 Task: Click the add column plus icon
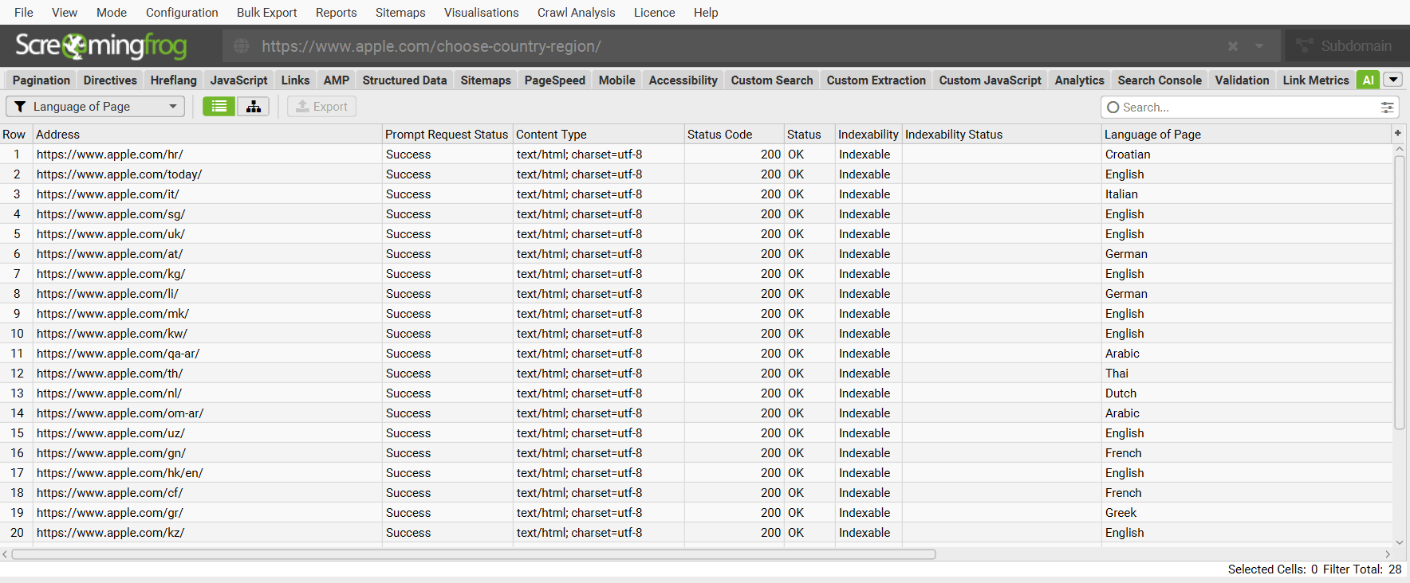click(1397, 133)
